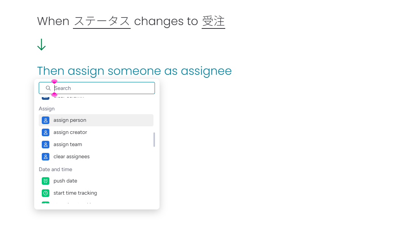Click the blue person icon beside assign person

46,120
